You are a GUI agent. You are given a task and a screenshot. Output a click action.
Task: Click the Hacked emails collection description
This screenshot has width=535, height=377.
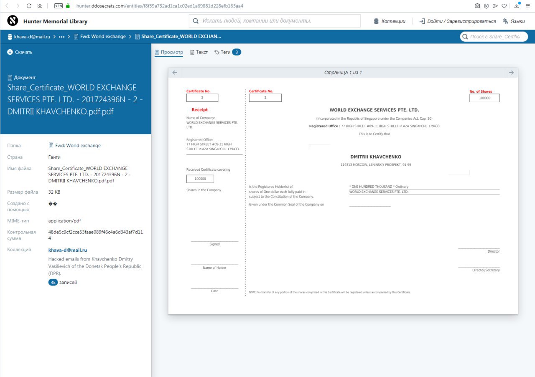(x=95, y=266)
